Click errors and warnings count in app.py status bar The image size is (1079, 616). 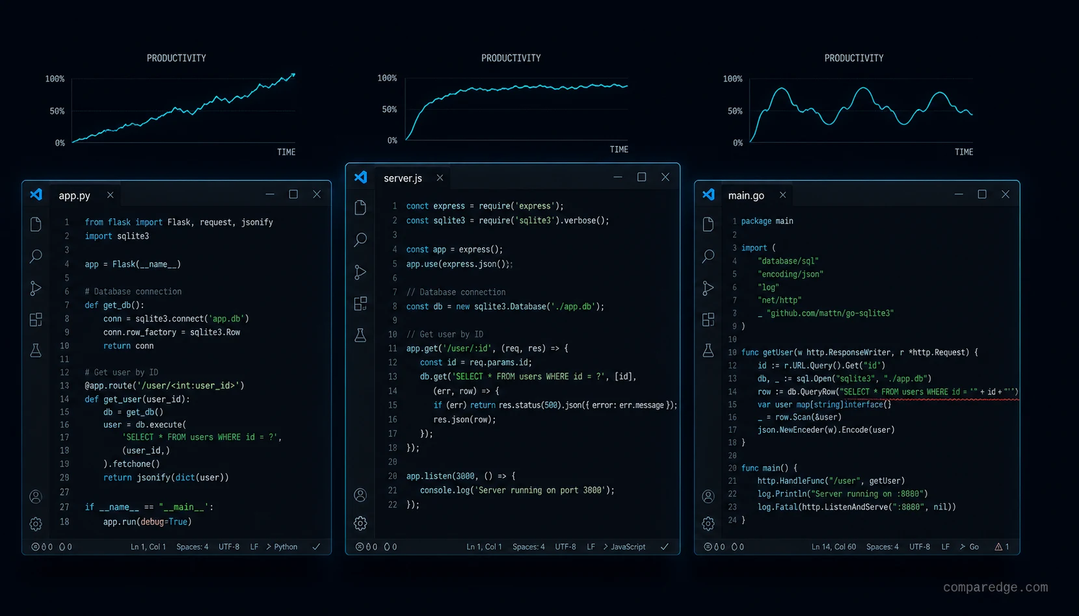(52, 547)
